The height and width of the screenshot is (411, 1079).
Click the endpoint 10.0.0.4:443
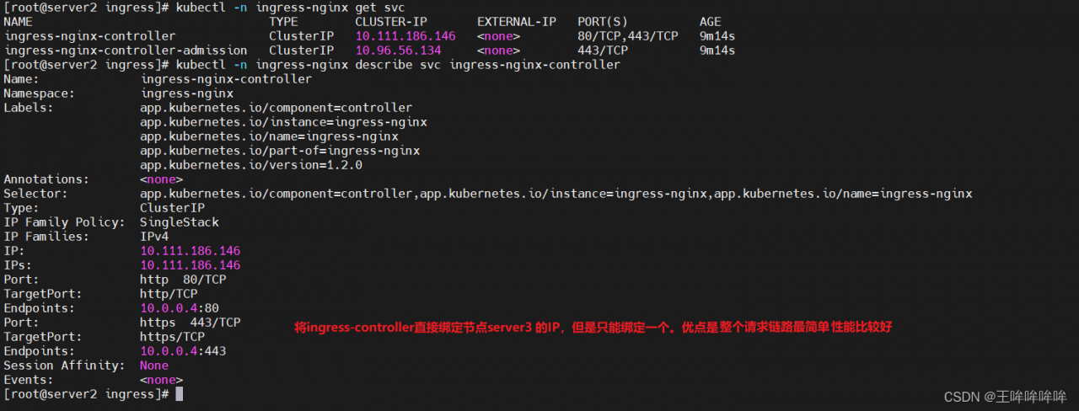point(182,351)
